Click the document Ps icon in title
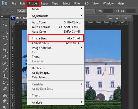This screenshot has height=109, width=138. click(13, 18)
